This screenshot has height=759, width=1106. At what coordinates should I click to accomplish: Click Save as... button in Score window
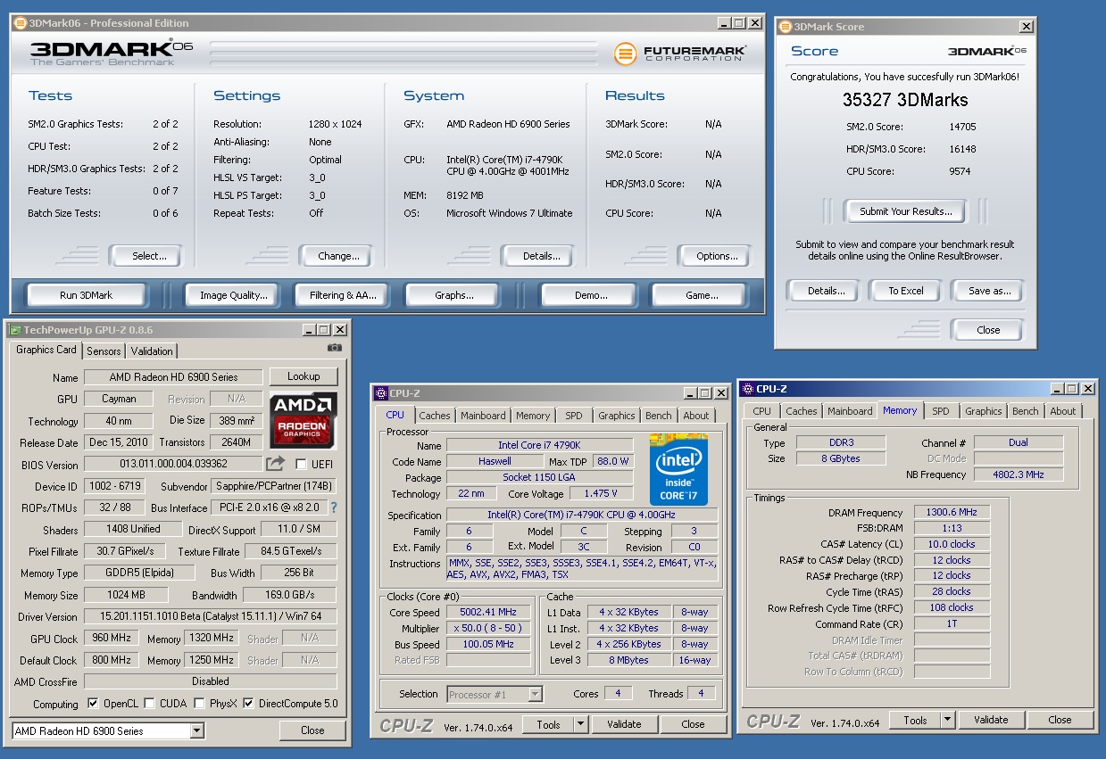(x=989, y=291)
